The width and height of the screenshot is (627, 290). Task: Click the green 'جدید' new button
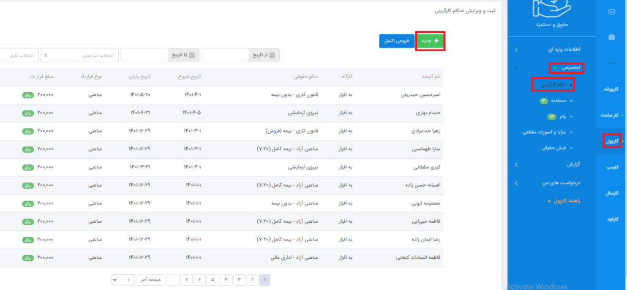430,40
